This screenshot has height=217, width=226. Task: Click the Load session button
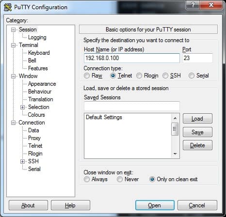(197, 119)
